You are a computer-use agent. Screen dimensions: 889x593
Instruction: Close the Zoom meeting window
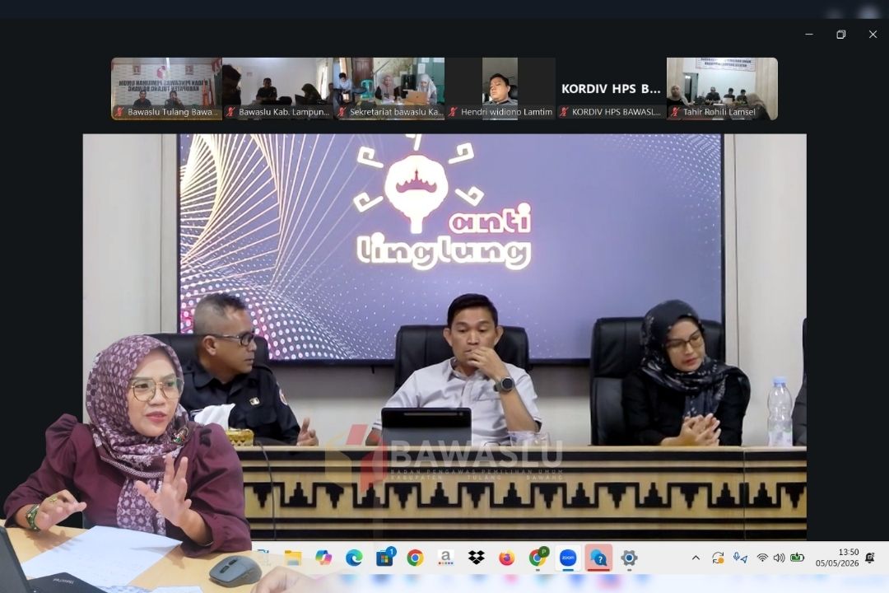(x=873, y=35)
